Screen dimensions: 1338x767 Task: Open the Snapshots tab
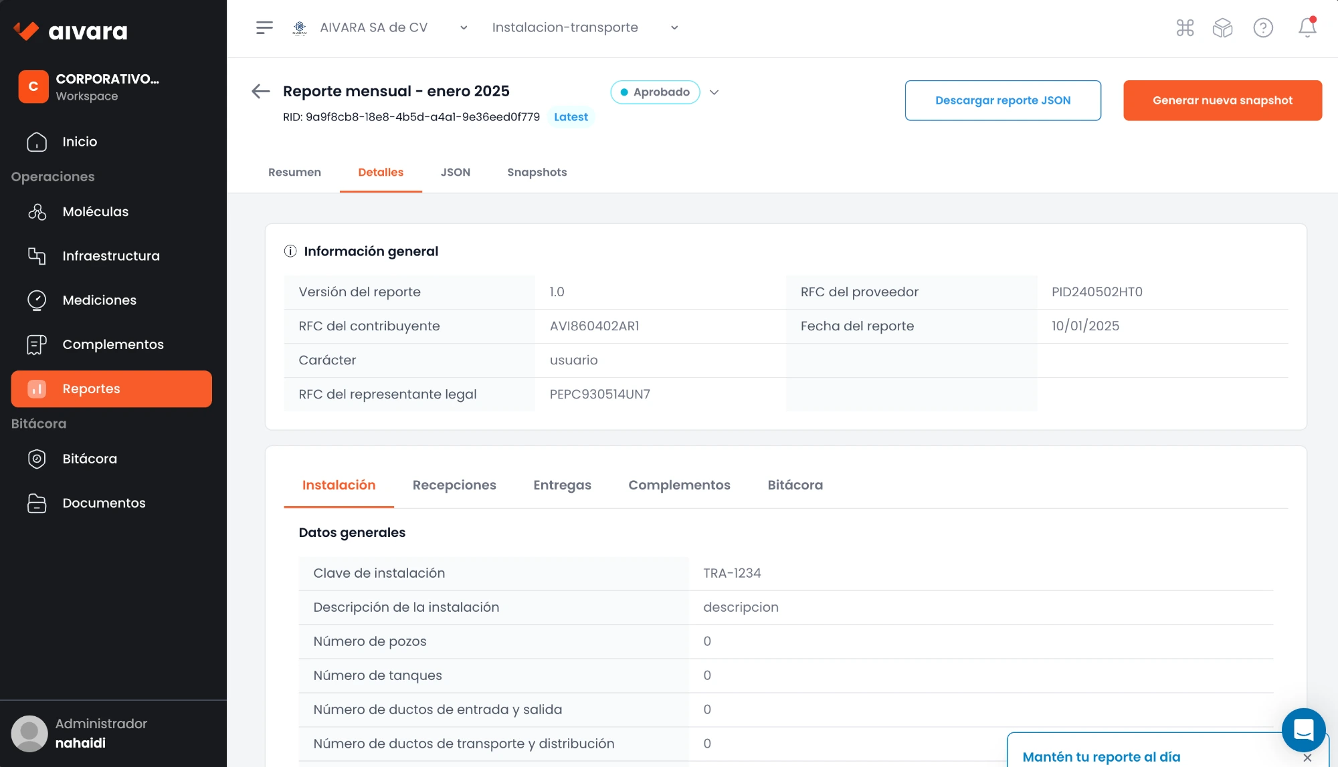coord(537,173)
